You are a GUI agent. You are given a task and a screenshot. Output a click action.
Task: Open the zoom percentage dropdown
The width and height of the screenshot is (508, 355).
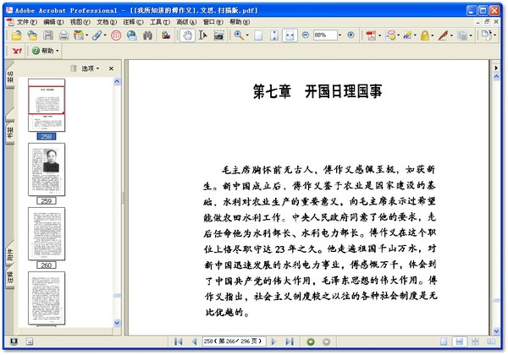pos(340,35)
